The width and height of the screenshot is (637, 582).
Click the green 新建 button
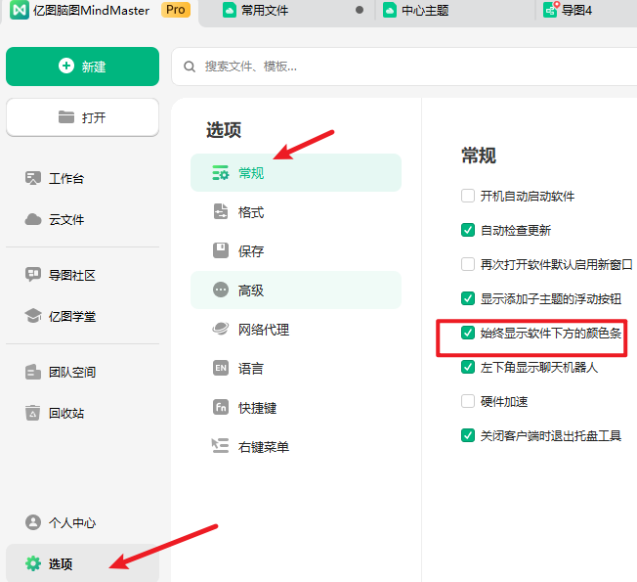pos(82,67)
